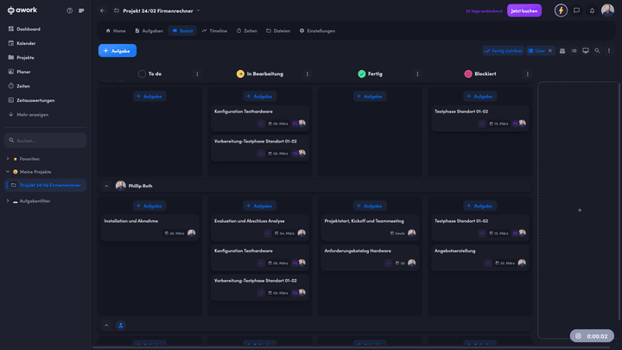Open Fertig column options menu
Screen dimensions: 622x350
coord(417,73)
